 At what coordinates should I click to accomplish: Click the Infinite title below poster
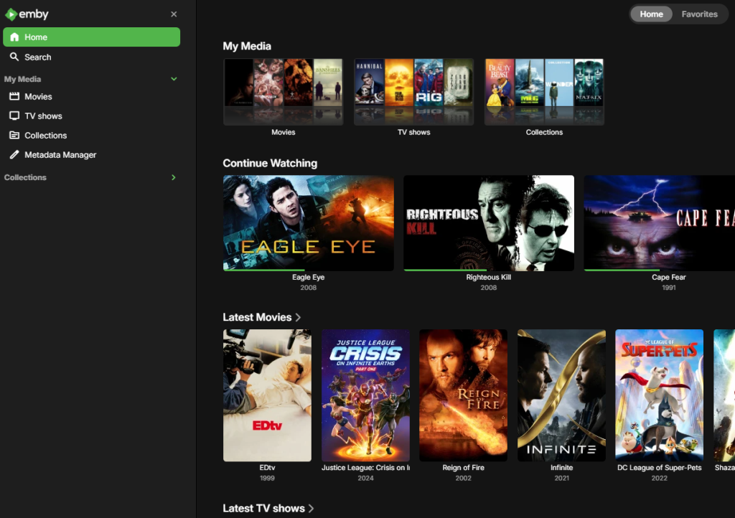[x=561, y=467]
